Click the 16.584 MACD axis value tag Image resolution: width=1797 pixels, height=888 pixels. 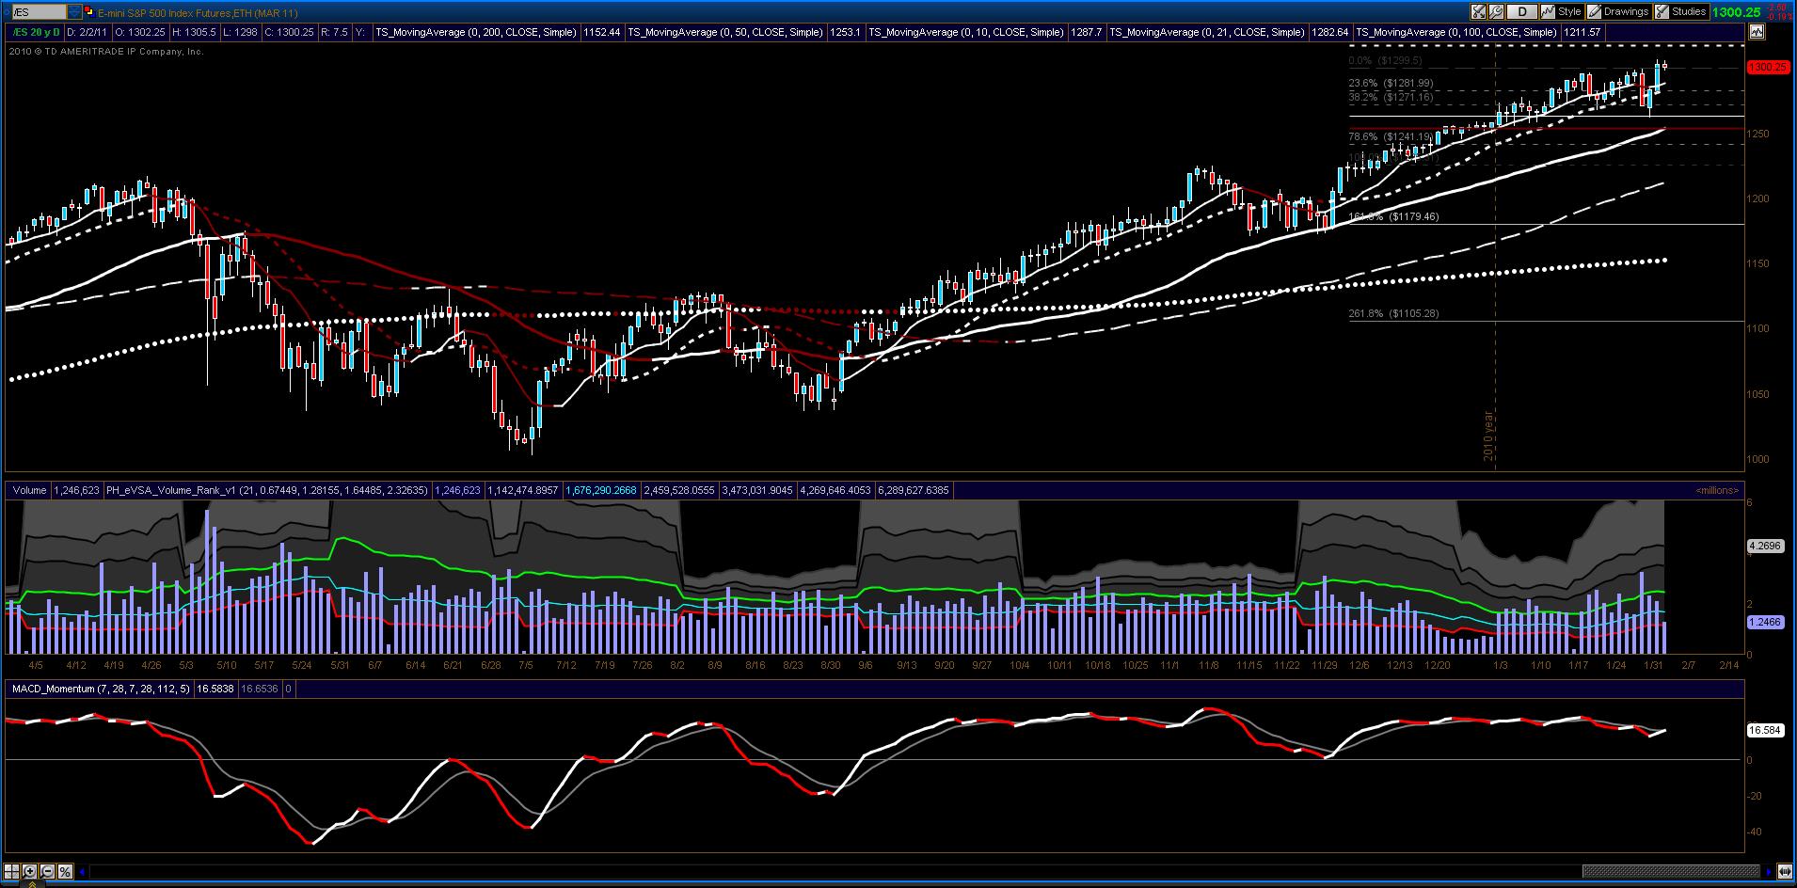click(x=1763, y=729)
